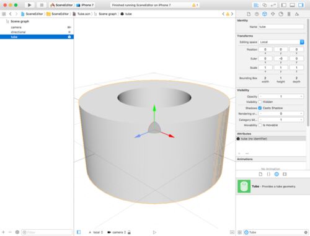
Task: Click the Position y field
Action: (281, 50)
